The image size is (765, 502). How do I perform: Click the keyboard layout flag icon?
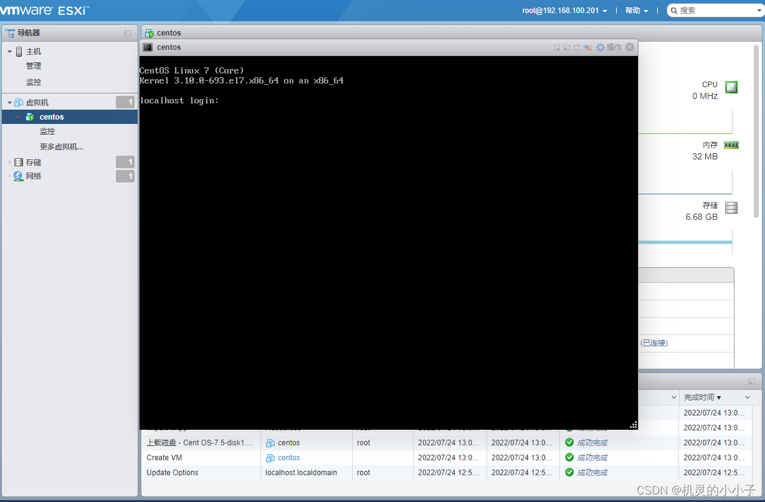point(587,47)
